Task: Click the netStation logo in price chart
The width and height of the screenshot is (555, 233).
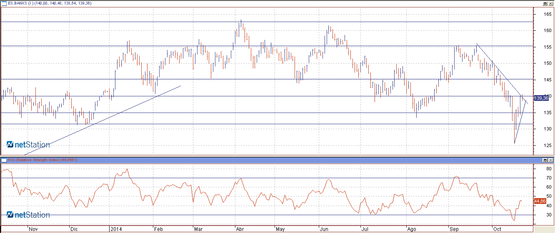Action: pyautogui.click(x=28, y=145)
